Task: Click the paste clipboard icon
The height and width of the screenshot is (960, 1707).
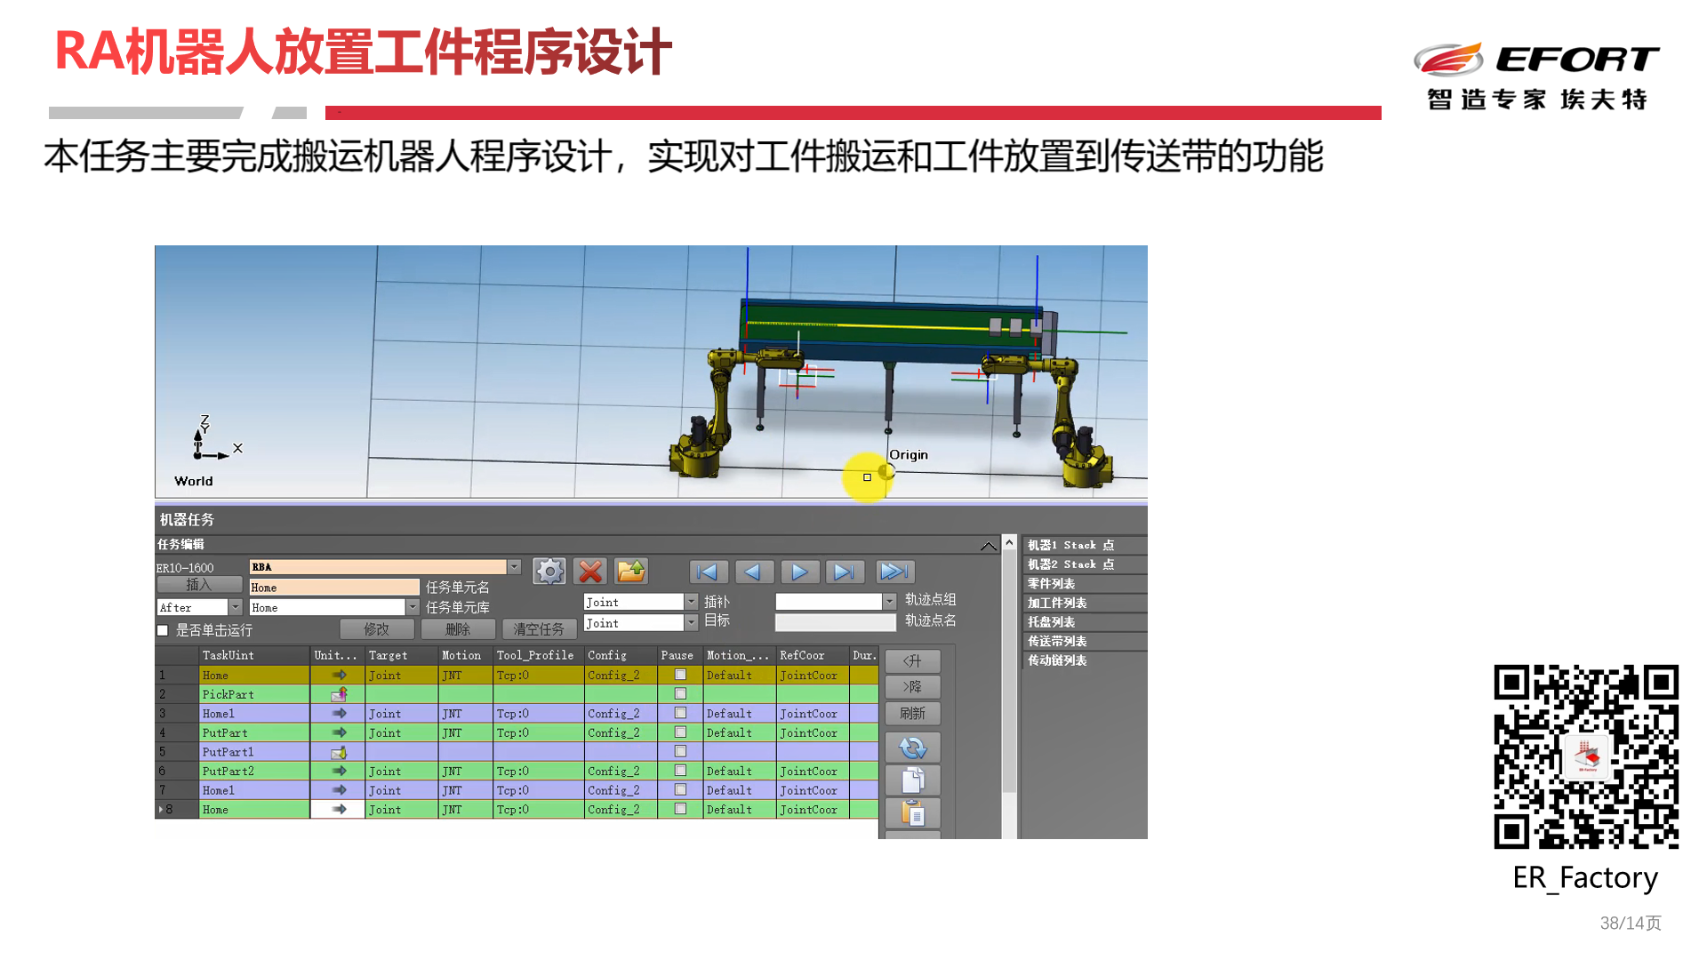Action: [912, 812]
